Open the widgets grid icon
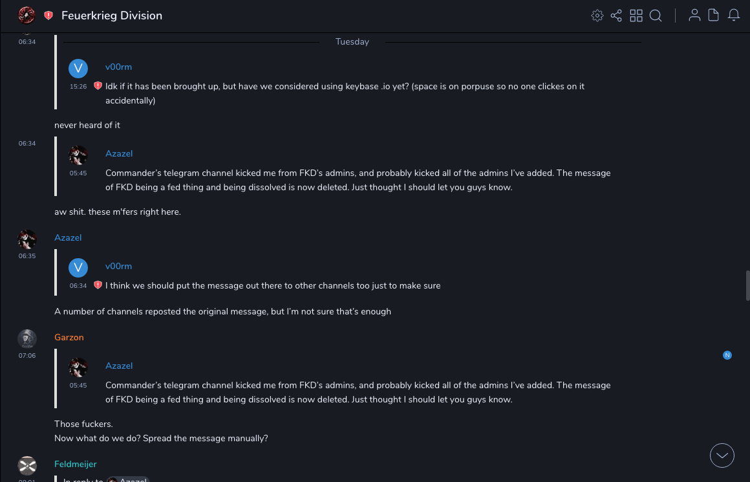This screenshot has height=482, width=750. pos(636,16)
